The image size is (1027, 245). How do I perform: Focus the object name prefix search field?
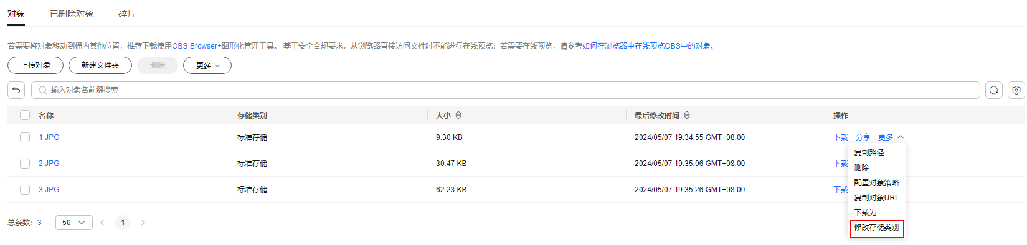tap(506, 90)
